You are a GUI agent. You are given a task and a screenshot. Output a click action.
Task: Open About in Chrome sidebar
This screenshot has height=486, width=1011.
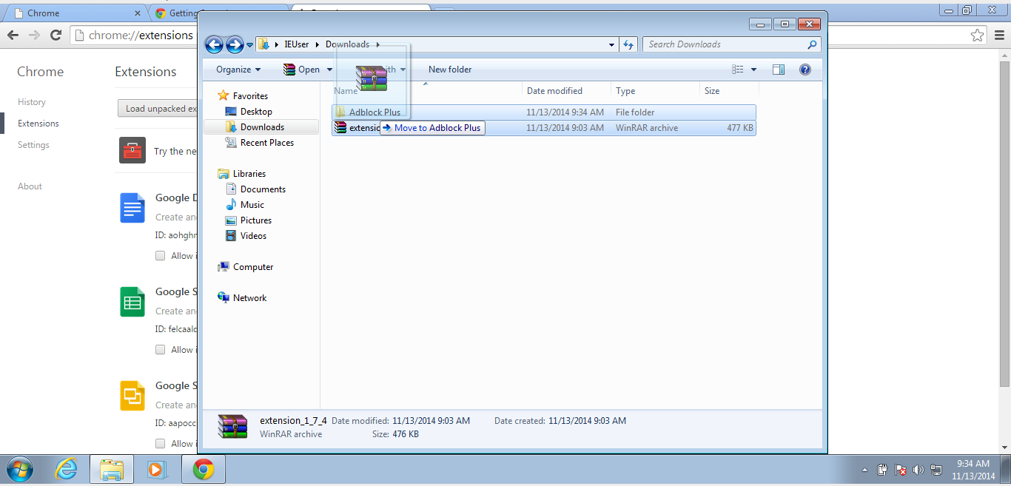pos(30,186)
